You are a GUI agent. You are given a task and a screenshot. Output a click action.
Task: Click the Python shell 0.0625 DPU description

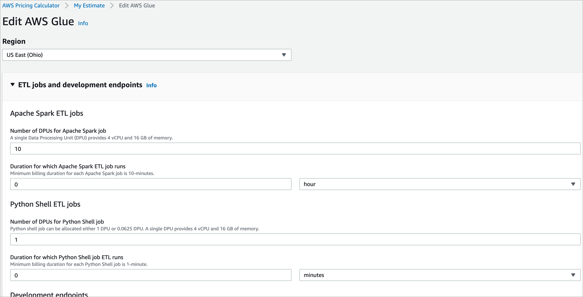[135, 229]
